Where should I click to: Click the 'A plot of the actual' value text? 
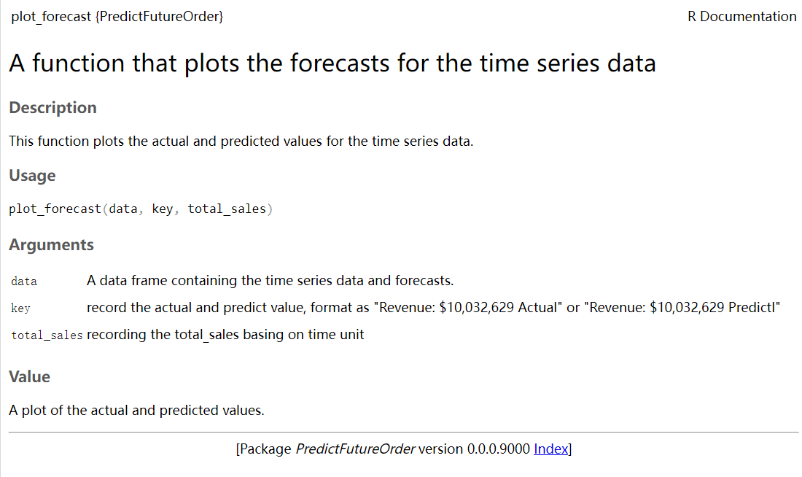[136, 411]
